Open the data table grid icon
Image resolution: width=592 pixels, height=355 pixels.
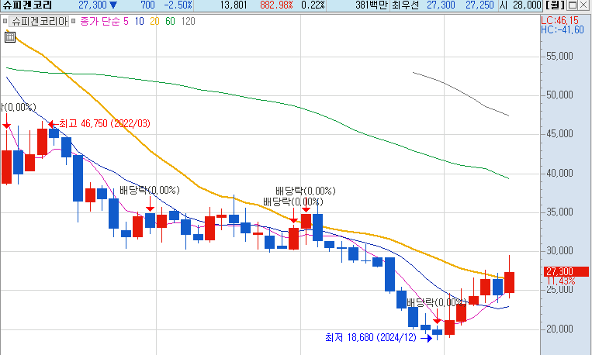tap(10, 37)
